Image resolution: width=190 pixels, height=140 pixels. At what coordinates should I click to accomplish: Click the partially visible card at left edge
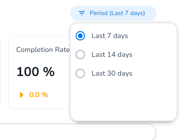tap(0, 73)
